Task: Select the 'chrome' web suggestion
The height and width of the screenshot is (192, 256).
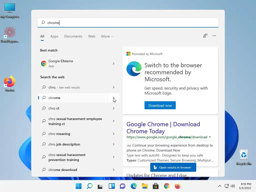Action: point(73,98)
